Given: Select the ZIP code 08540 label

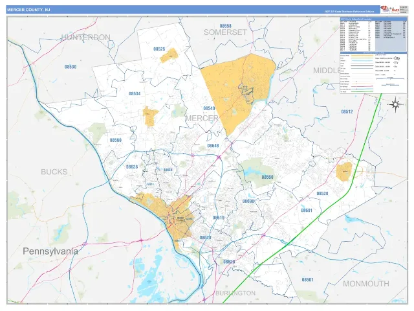Looking at the screenshot, I should click(209, 108).
